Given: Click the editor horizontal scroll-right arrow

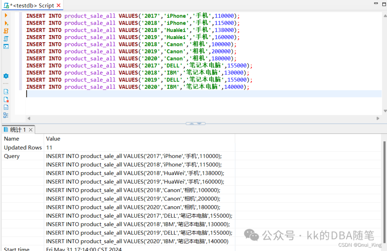Looking at the screenshot, I should (x=378, y=118).
